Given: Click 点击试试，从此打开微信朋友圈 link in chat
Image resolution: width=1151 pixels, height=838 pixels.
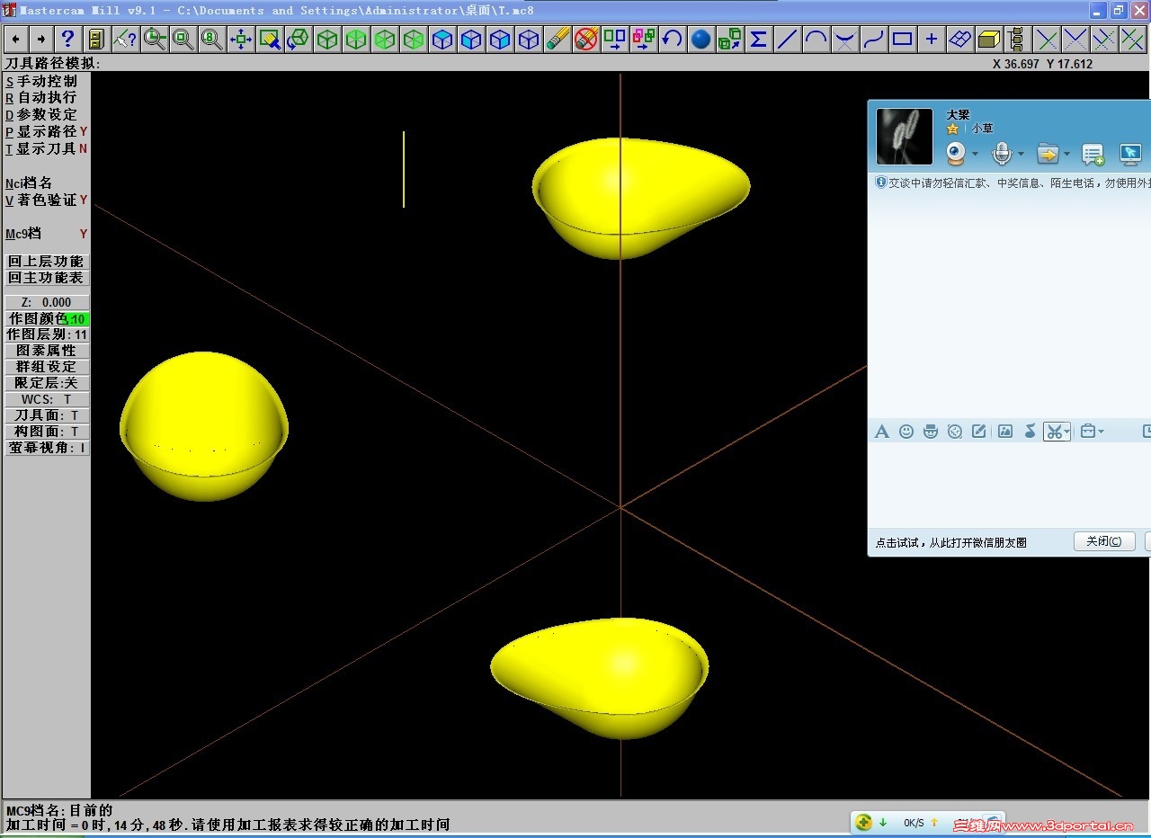Looking at the screenshot, I should coord(951,542).
